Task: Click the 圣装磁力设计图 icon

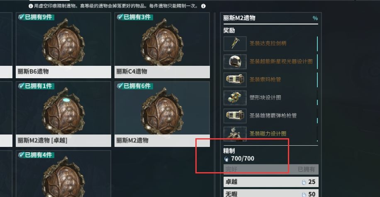Action: pyautogui.click(x=235, y=134)
